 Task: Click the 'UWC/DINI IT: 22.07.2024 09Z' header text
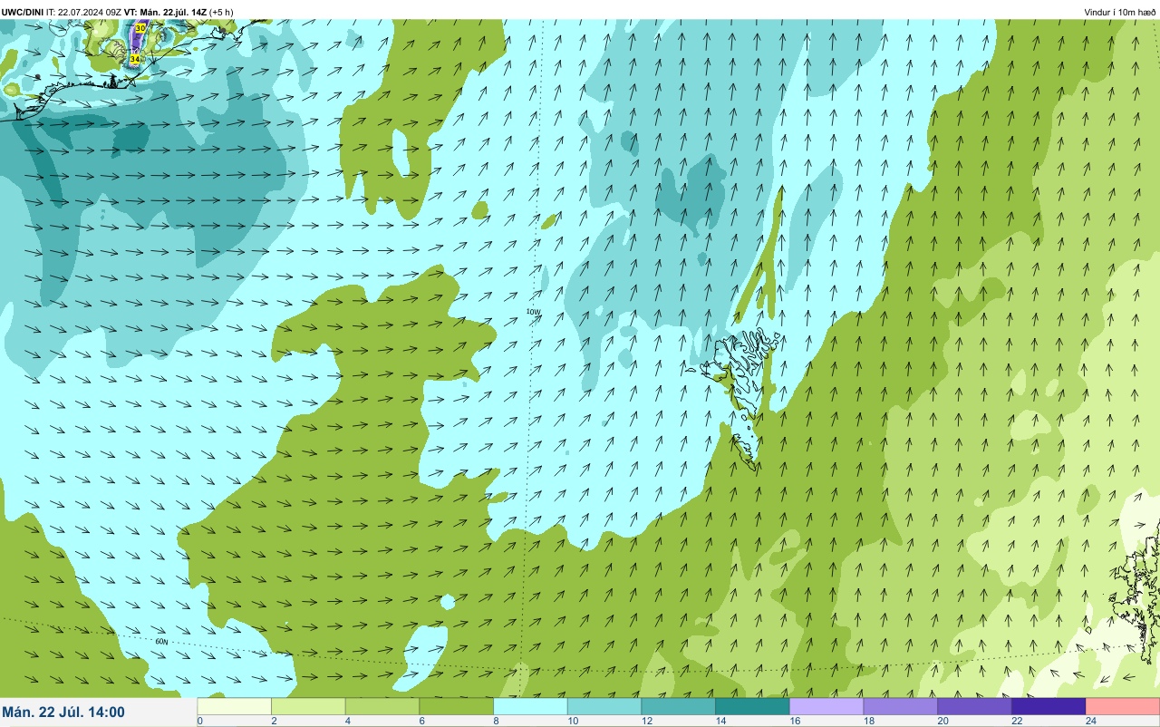pyautogui.click(x=62, y=12)
